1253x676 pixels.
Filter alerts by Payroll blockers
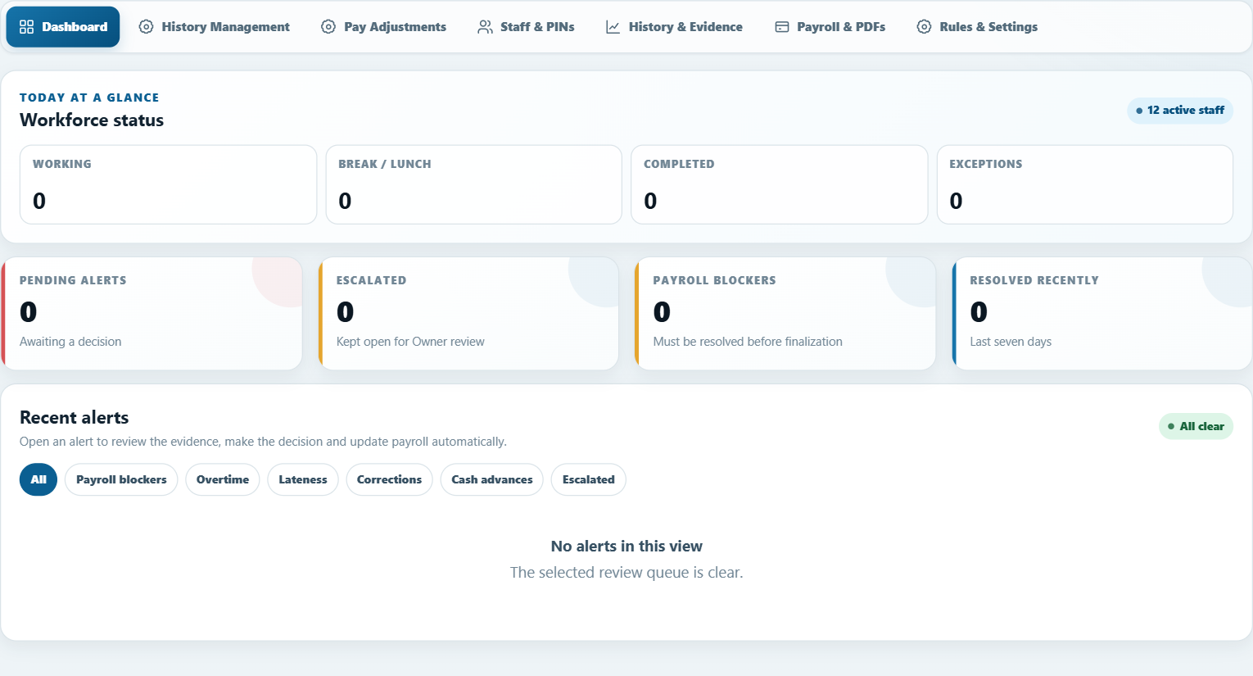(121, 479)
